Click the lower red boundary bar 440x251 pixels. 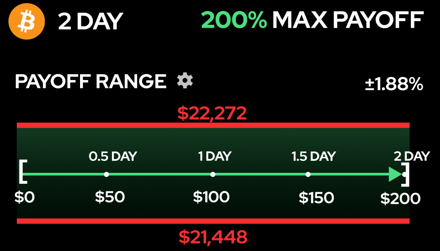(213, 221)
